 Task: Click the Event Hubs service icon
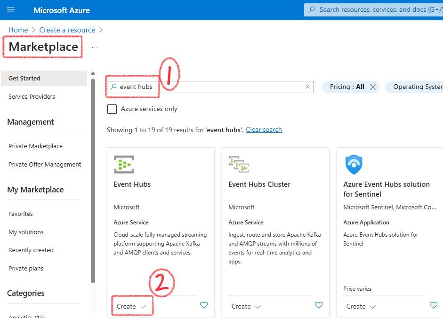(x=124, y=164)
